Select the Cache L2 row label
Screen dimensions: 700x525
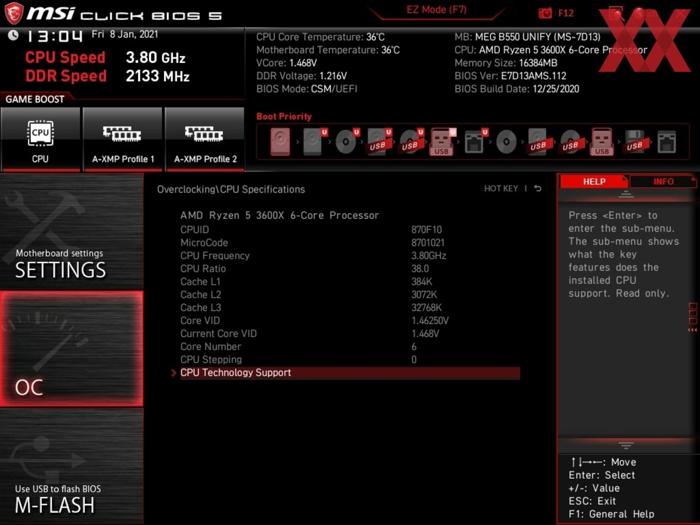(x=201, y=294)
